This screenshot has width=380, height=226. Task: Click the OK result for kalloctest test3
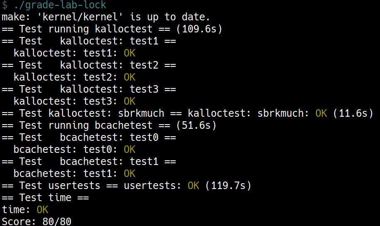[x=129, y=101]
